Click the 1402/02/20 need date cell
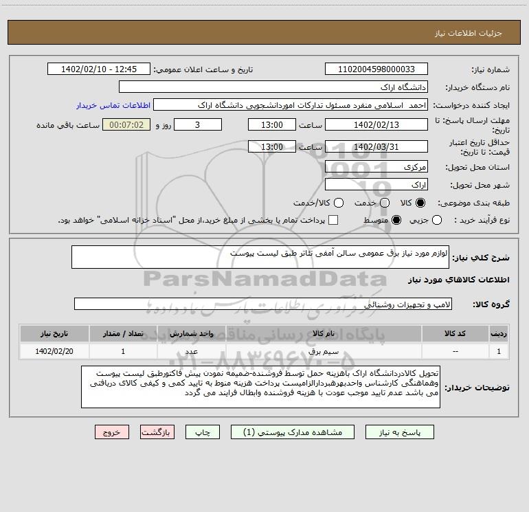Image resolution: width=529 pixels, height=512 pixels. 54,351
